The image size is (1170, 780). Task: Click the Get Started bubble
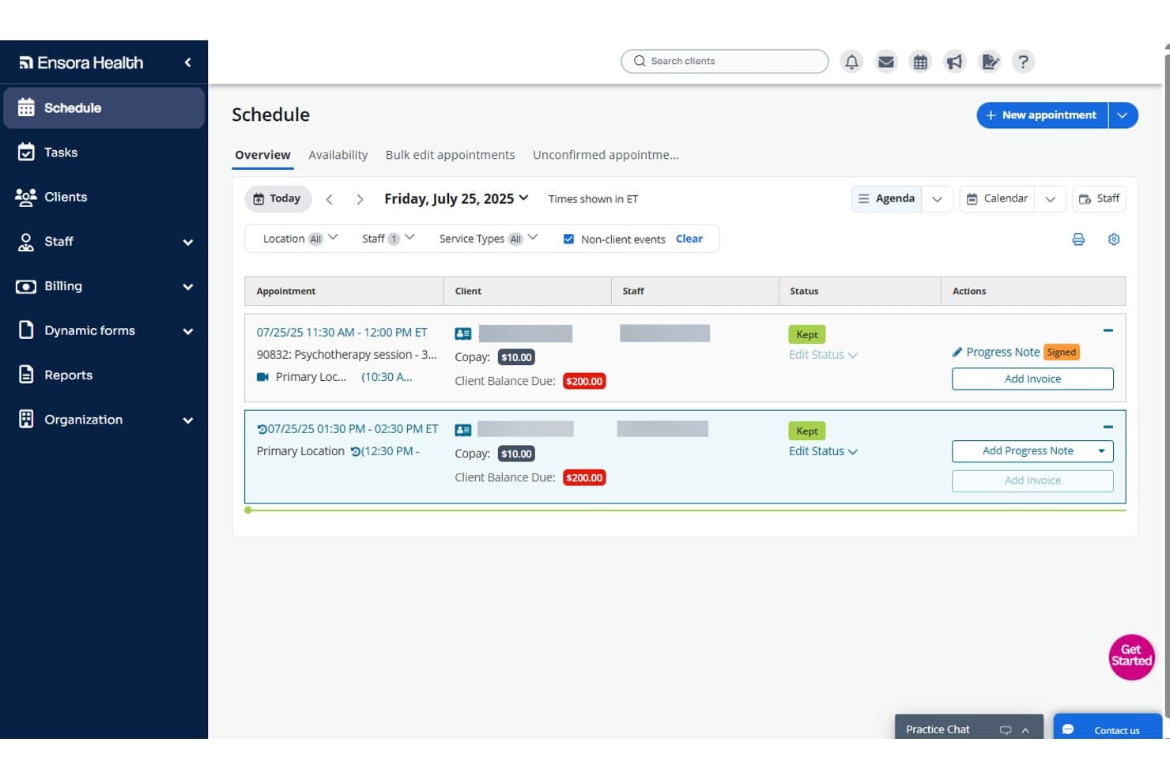[x=1131, y=657]
